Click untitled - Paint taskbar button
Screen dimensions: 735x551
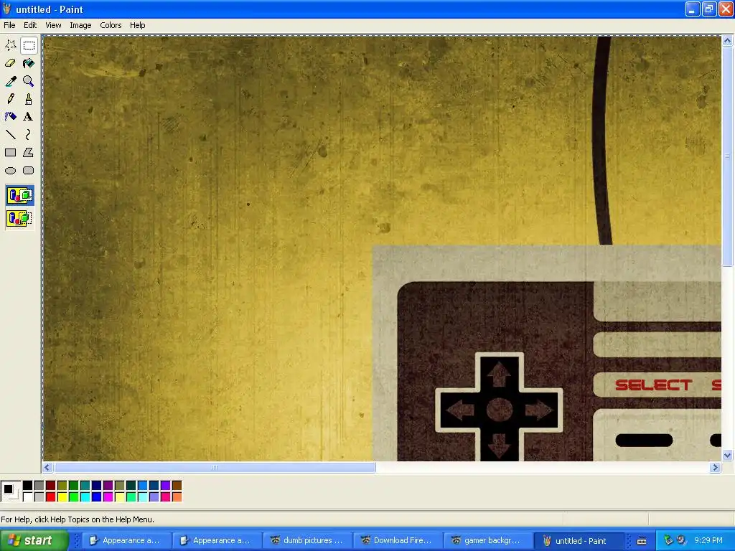coord(579,541)
